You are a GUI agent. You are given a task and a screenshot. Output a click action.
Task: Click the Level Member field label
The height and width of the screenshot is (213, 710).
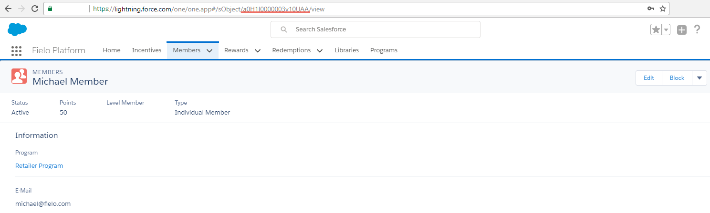tap(125, 103)
